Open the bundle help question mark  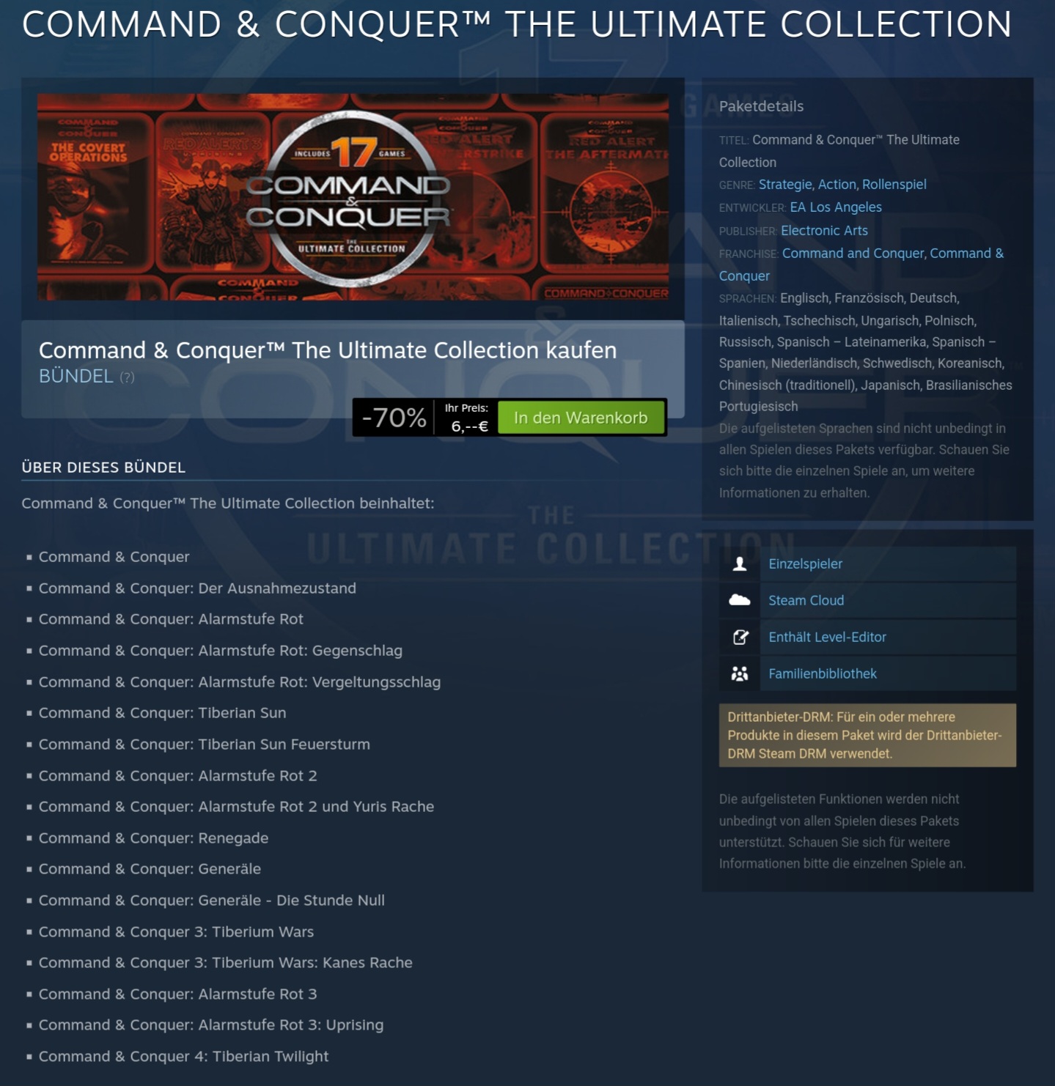pos(127,377)
